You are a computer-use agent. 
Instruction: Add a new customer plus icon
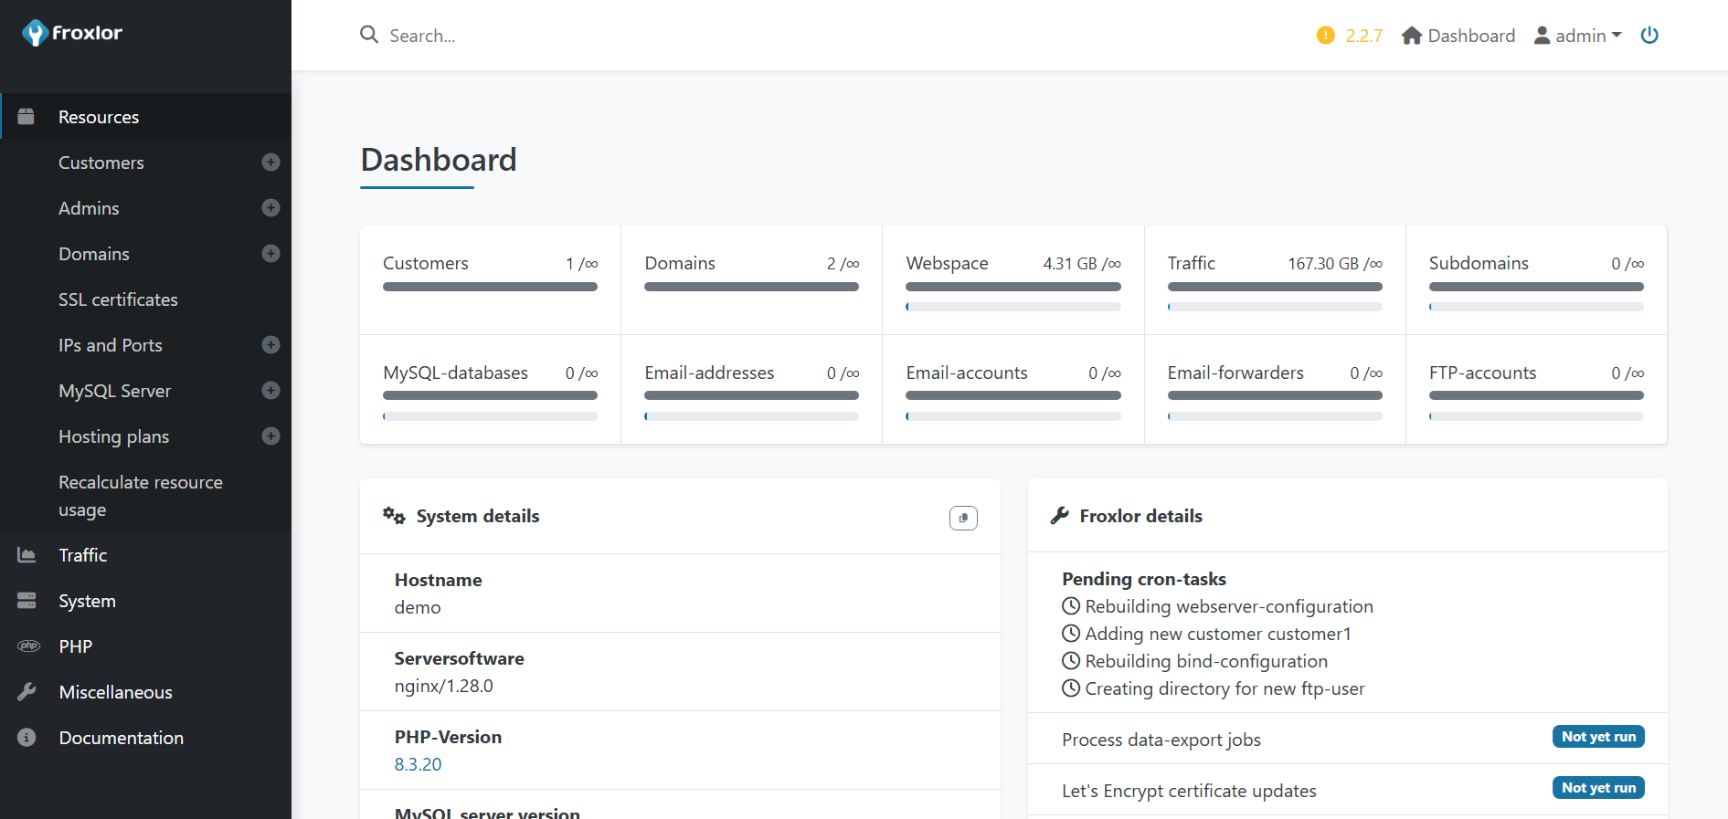(x=270, y=163)
